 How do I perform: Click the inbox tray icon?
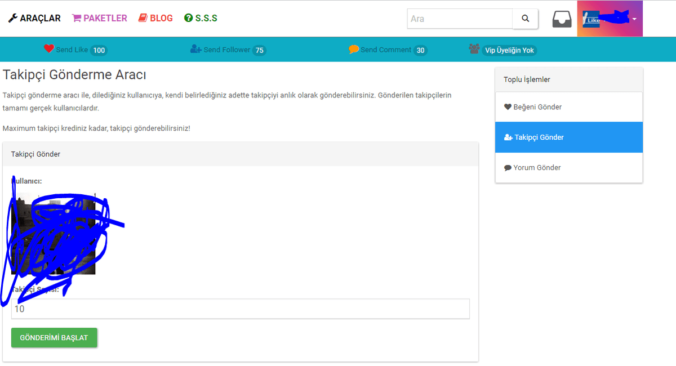tap(562, 19)
